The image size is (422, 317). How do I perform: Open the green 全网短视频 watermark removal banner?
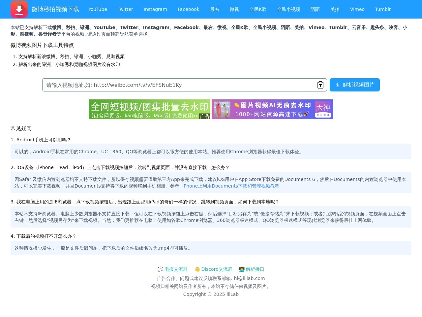[x=149, y=109]
